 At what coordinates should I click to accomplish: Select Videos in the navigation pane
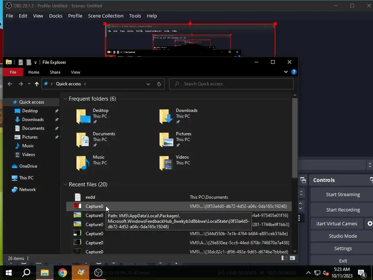[28, 155]
